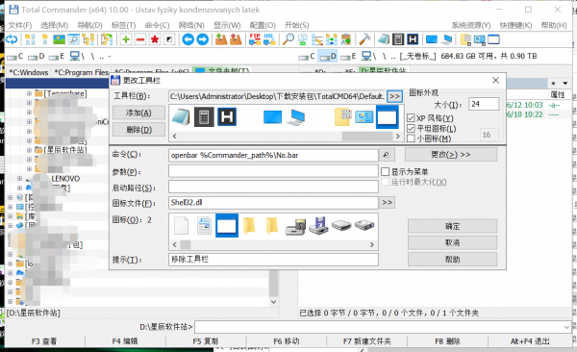Open the 选择(M) menu
Image resolution: width=577 pixels, height=352 pixels.
coord(54,25)
